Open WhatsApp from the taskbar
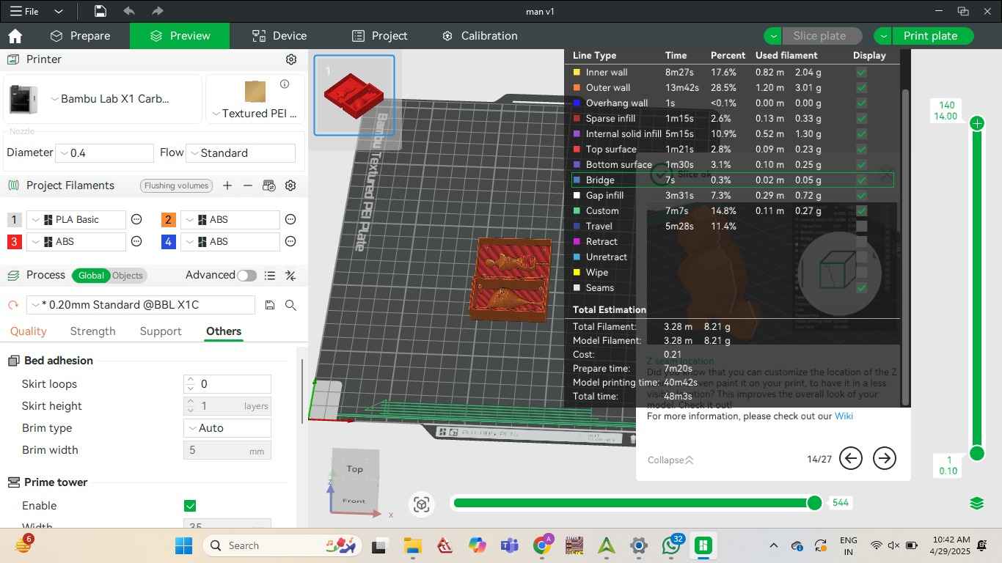1002x563 pixels. [x=671, y=545]
